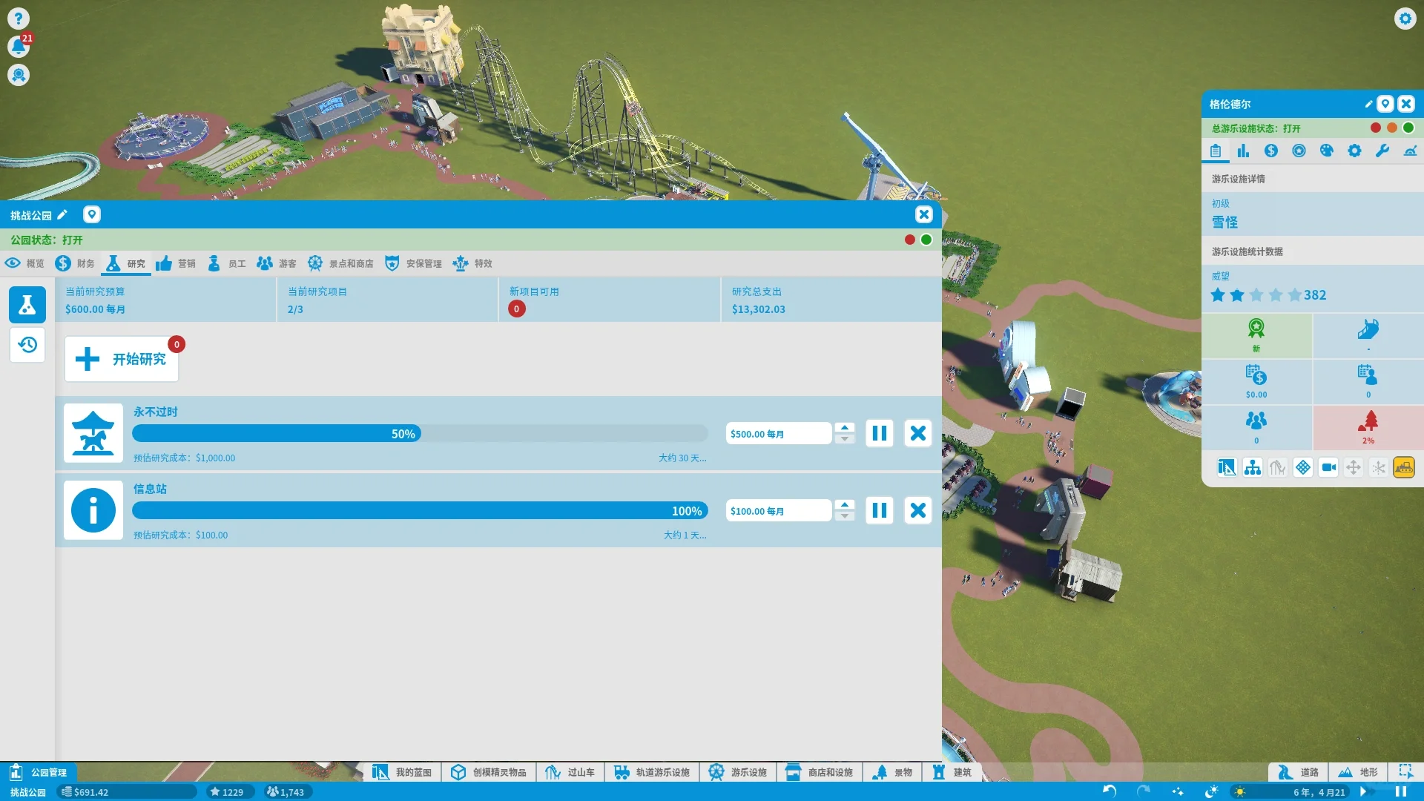The image size is (1424, 801).
Task: Switch to the Finances (财务) tab
Action: (75, 263)
